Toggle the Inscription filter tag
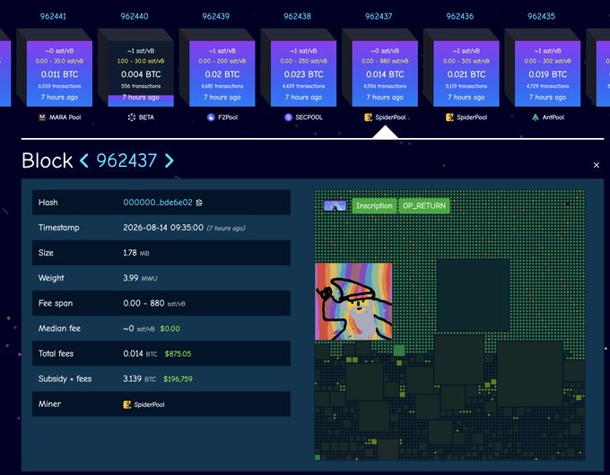 tap(374, 205)
